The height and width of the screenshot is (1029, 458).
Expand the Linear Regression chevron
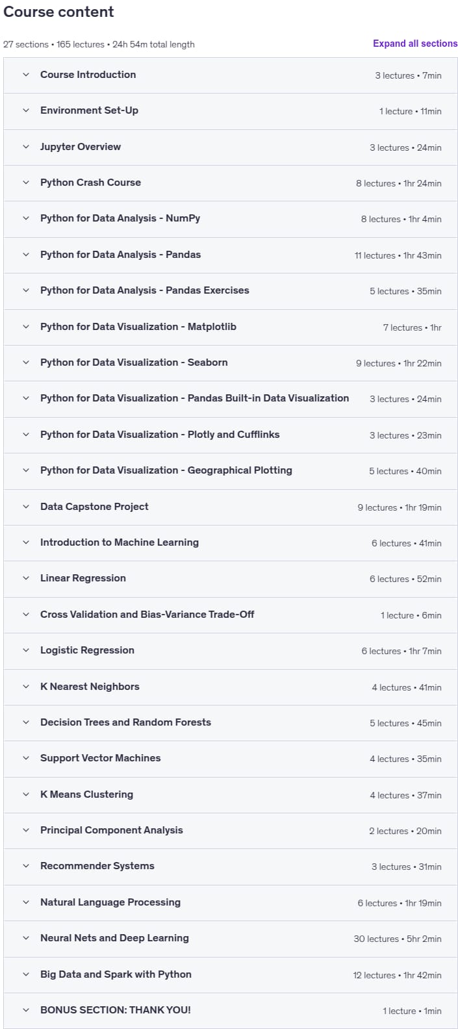26,578
